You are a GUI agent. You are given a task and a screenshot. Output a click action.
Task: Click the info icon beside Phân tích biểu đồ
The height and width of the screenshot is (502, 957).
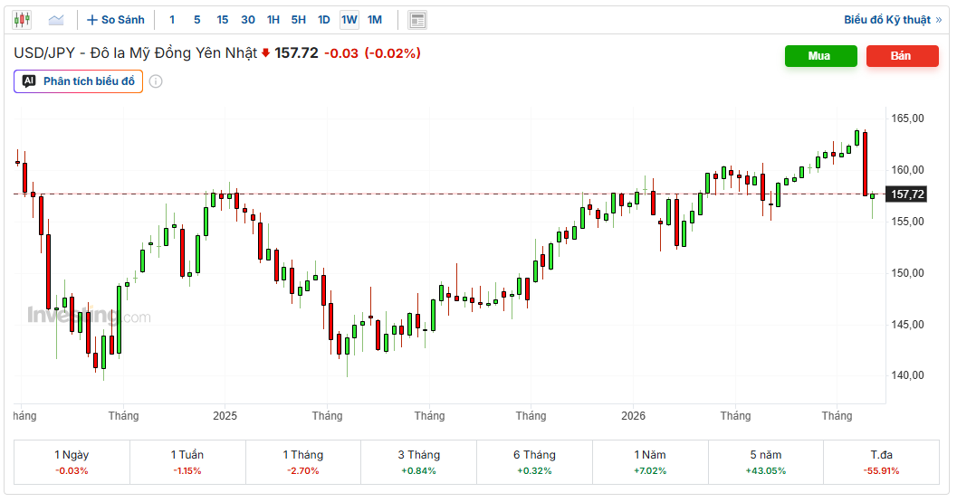pyautogui.click(x=157, y=81)
